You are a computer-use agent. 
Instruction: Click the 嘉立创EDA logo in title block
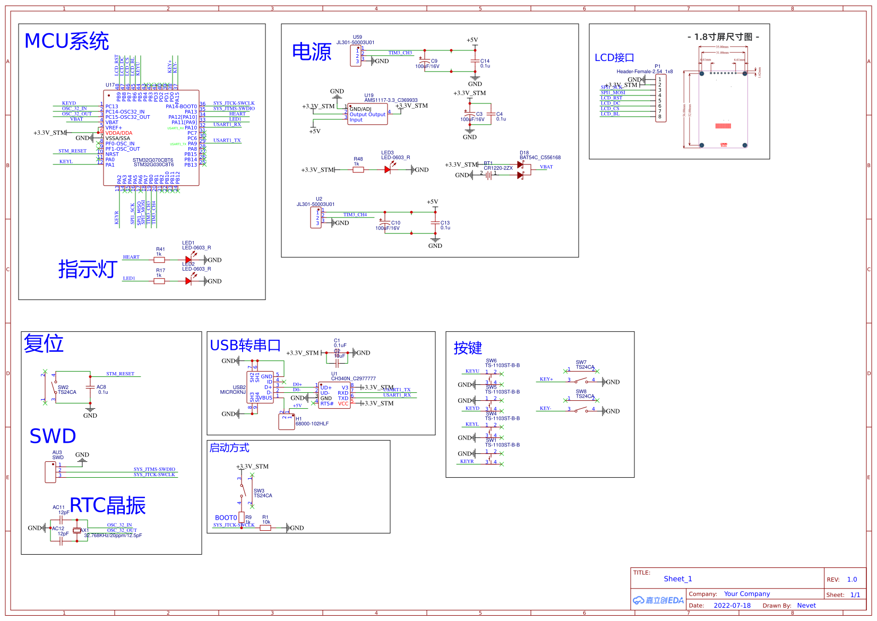(x=658, y=600)
